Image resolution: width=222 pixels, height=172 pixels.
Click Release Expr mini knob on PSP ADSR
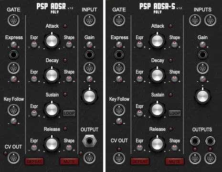coord(34,148)
